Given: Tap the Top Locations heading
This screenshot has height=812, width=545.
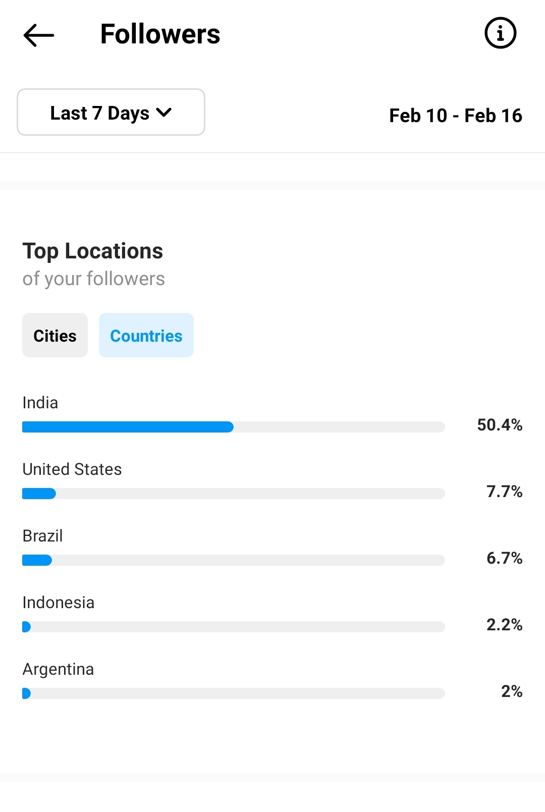Looking at the screenshot, I should click(x=93, y=251).
